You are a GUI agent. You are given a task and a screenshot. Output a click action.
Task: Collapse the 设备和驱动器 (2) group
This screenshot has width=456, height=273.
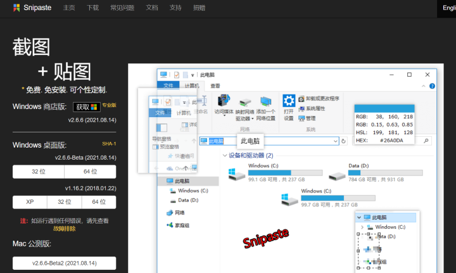[x=224, y=156]
